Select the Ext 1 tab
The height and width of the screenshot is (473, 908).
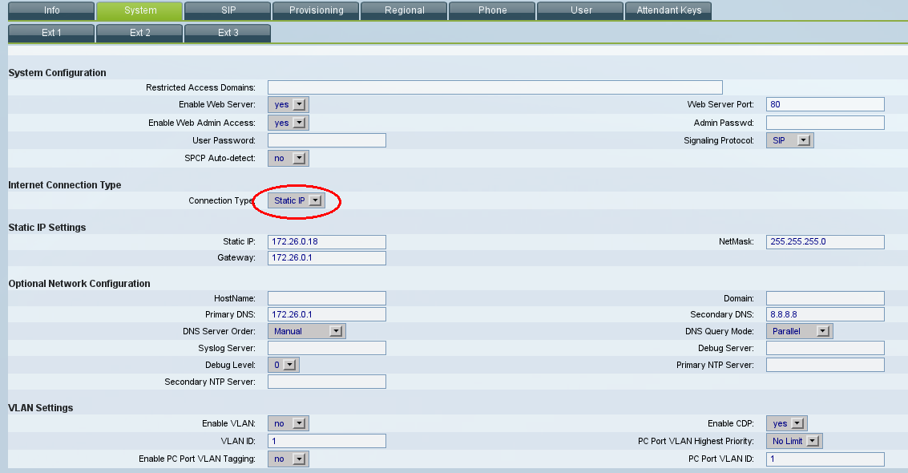click(x=51, y=33)
